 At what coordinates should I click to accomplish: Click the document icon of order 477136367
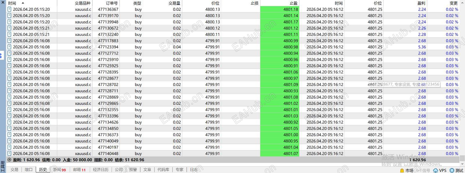tap(9, 9)
